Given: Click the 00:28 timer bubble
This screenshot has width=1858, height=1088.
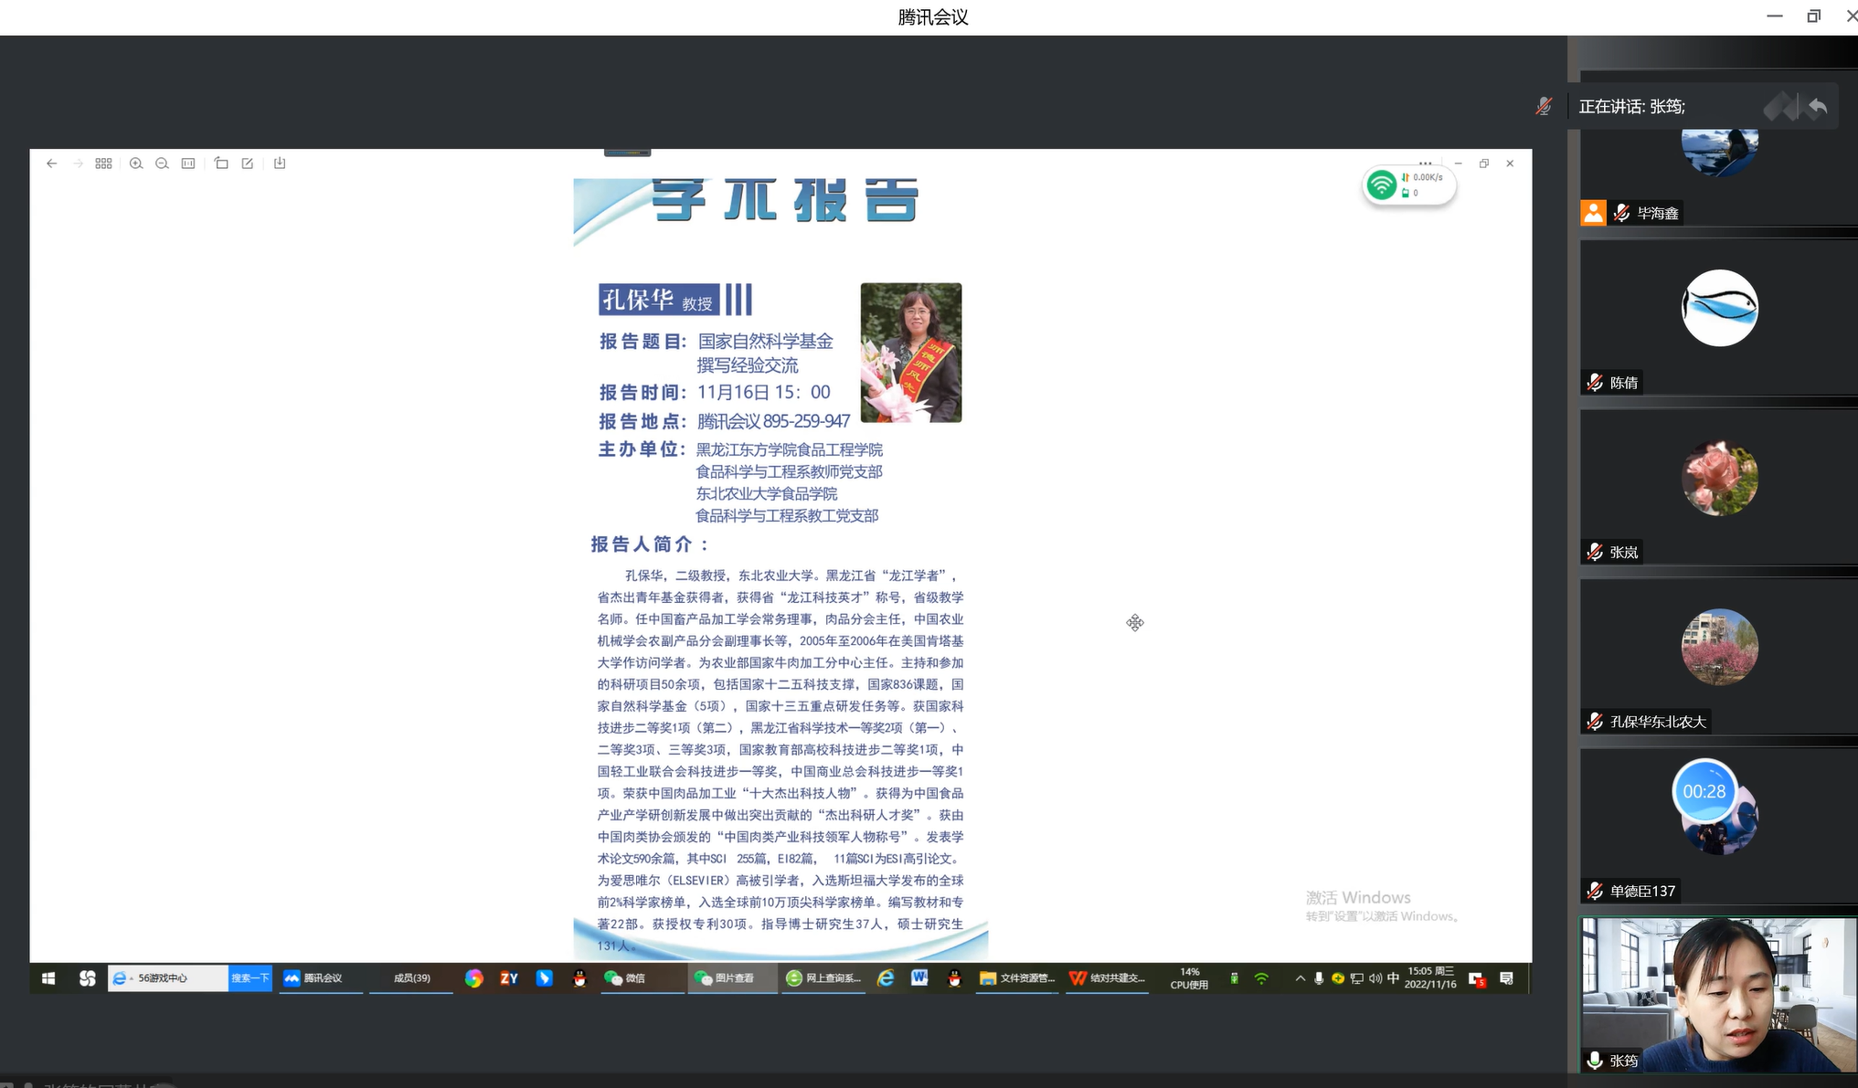Looking at the screenshot, I should tap(1704, 791).
